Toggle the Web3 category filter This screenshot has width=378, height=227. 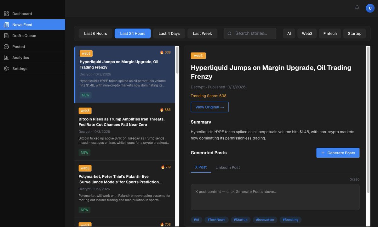point(307,34)
